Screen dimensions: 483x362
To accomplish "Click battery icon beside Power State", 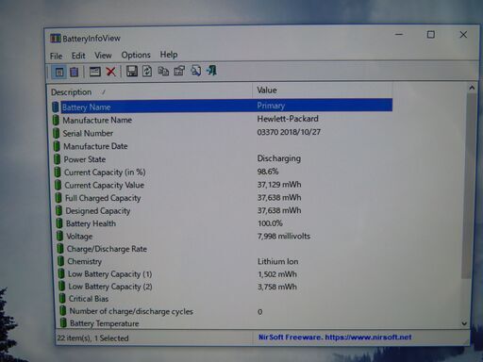I will pos(57,159).
